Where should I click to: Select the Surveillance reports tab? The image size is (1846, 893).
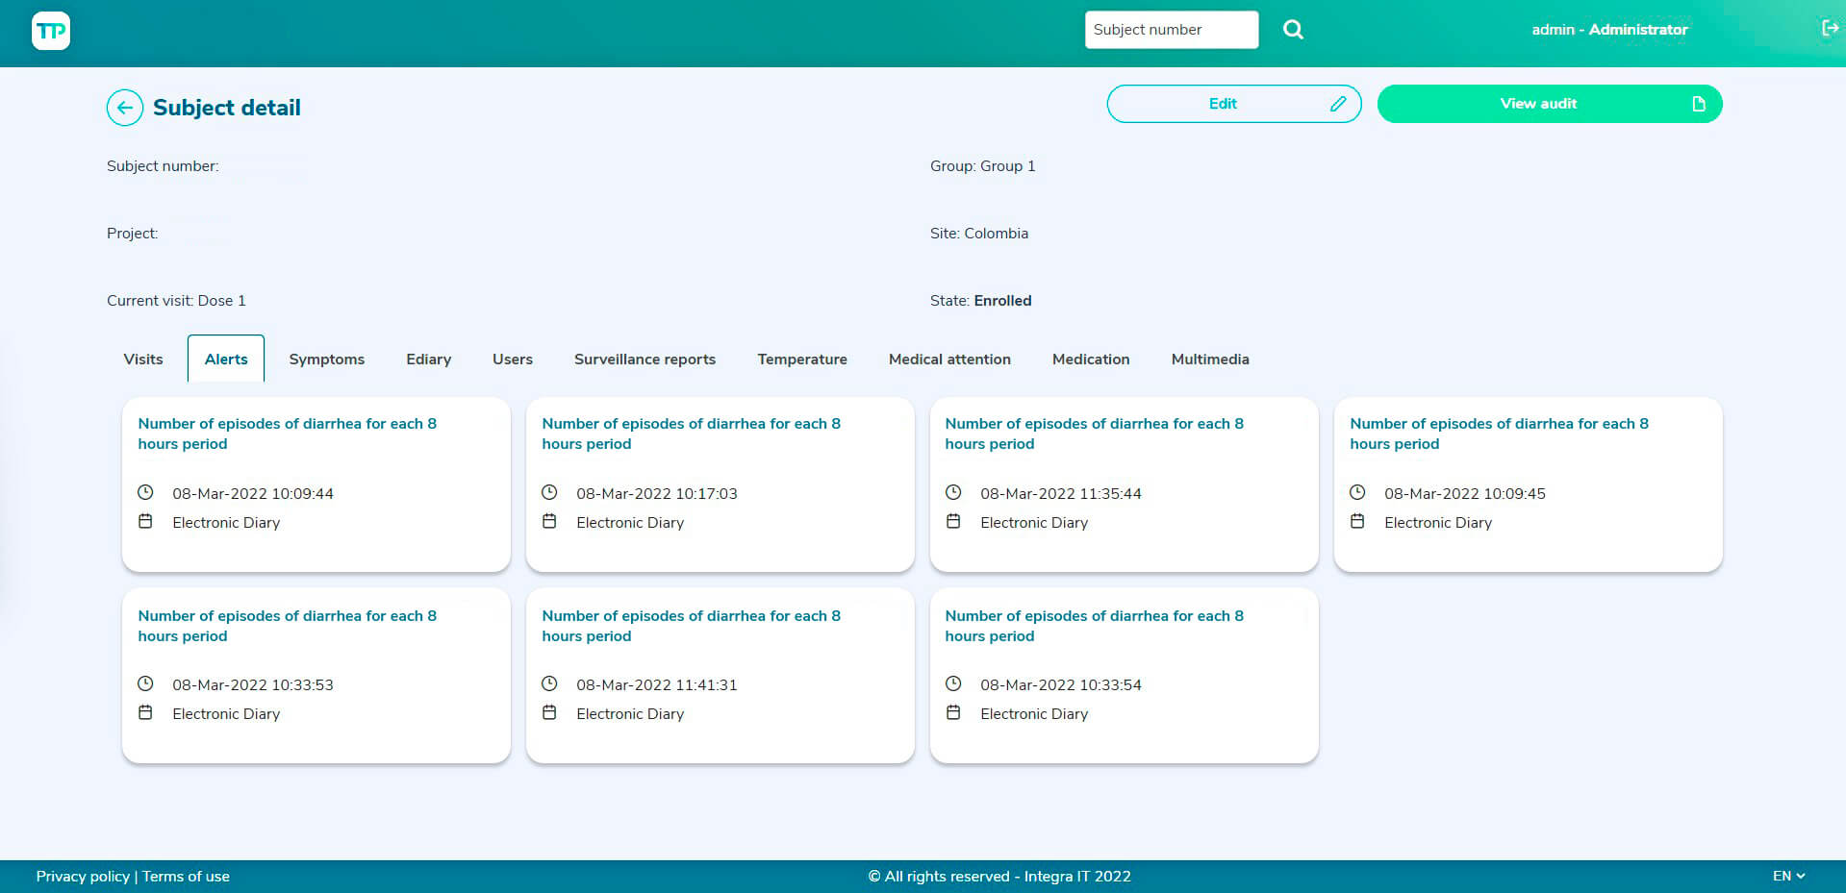click(645, 360)
